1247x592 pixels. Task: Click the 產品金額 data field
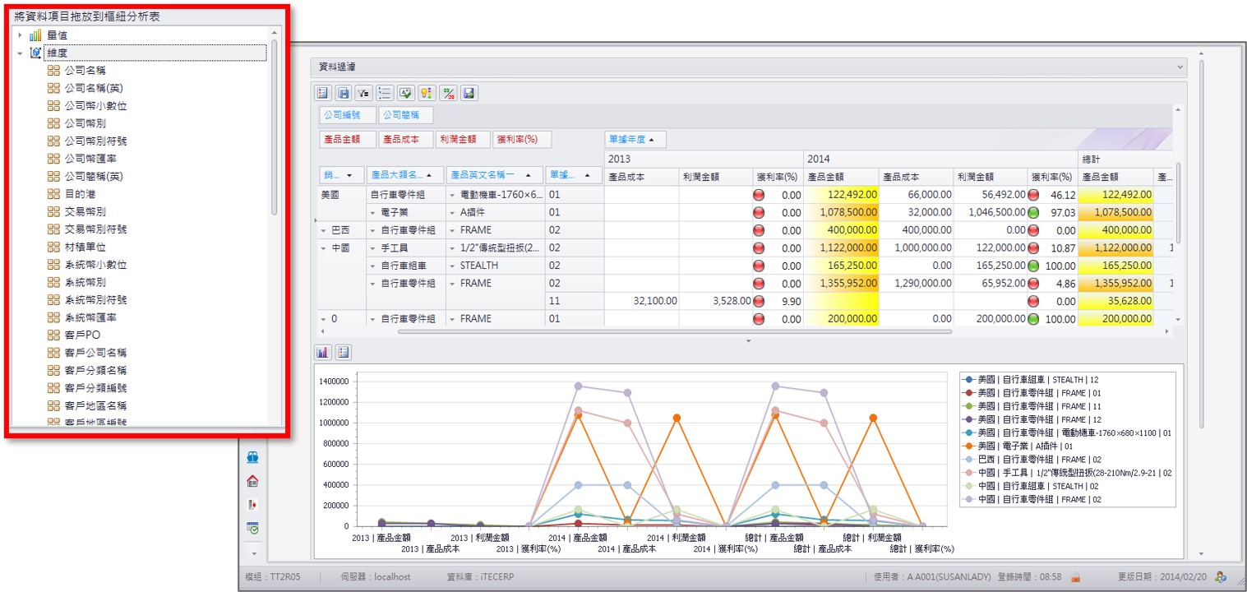[346, 140]
